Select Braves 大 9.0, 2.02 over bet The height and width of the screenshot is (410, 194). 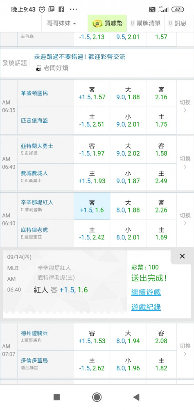click(x=128, y=150)
